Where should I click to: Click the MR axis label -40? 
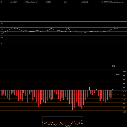[x=124, y=100]
